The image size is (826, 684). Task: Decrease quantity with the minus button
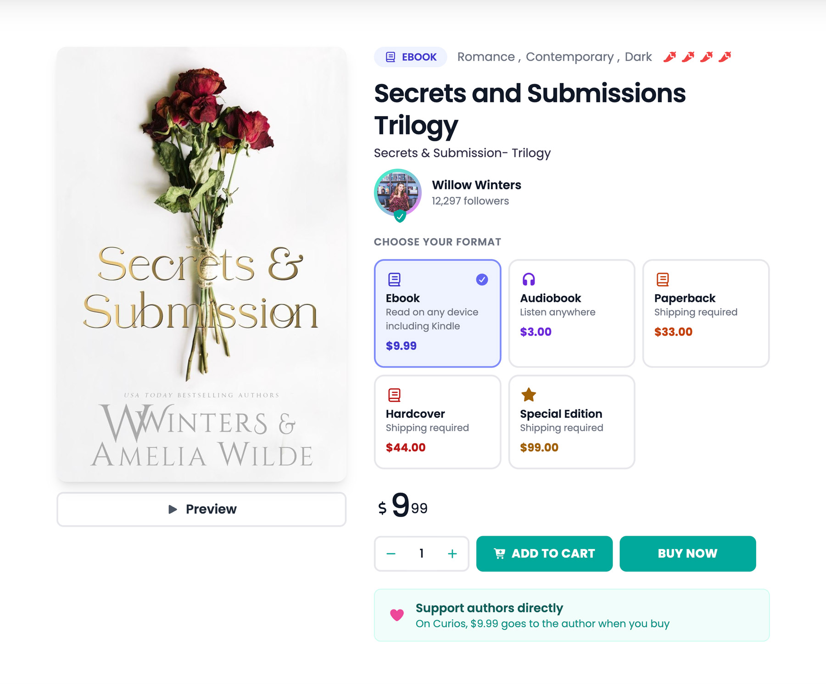pos(391,554)
